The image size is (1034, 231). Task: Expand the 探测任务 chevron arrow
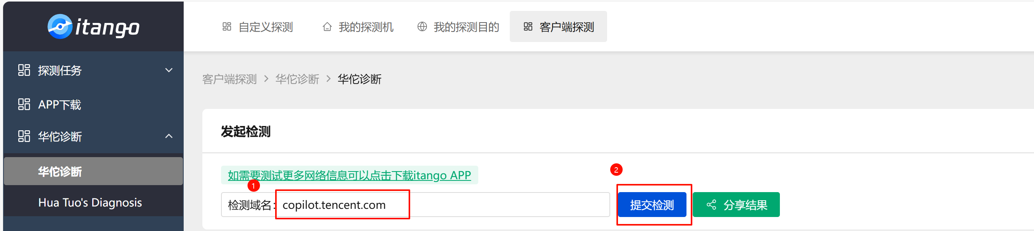click(169, 70)
